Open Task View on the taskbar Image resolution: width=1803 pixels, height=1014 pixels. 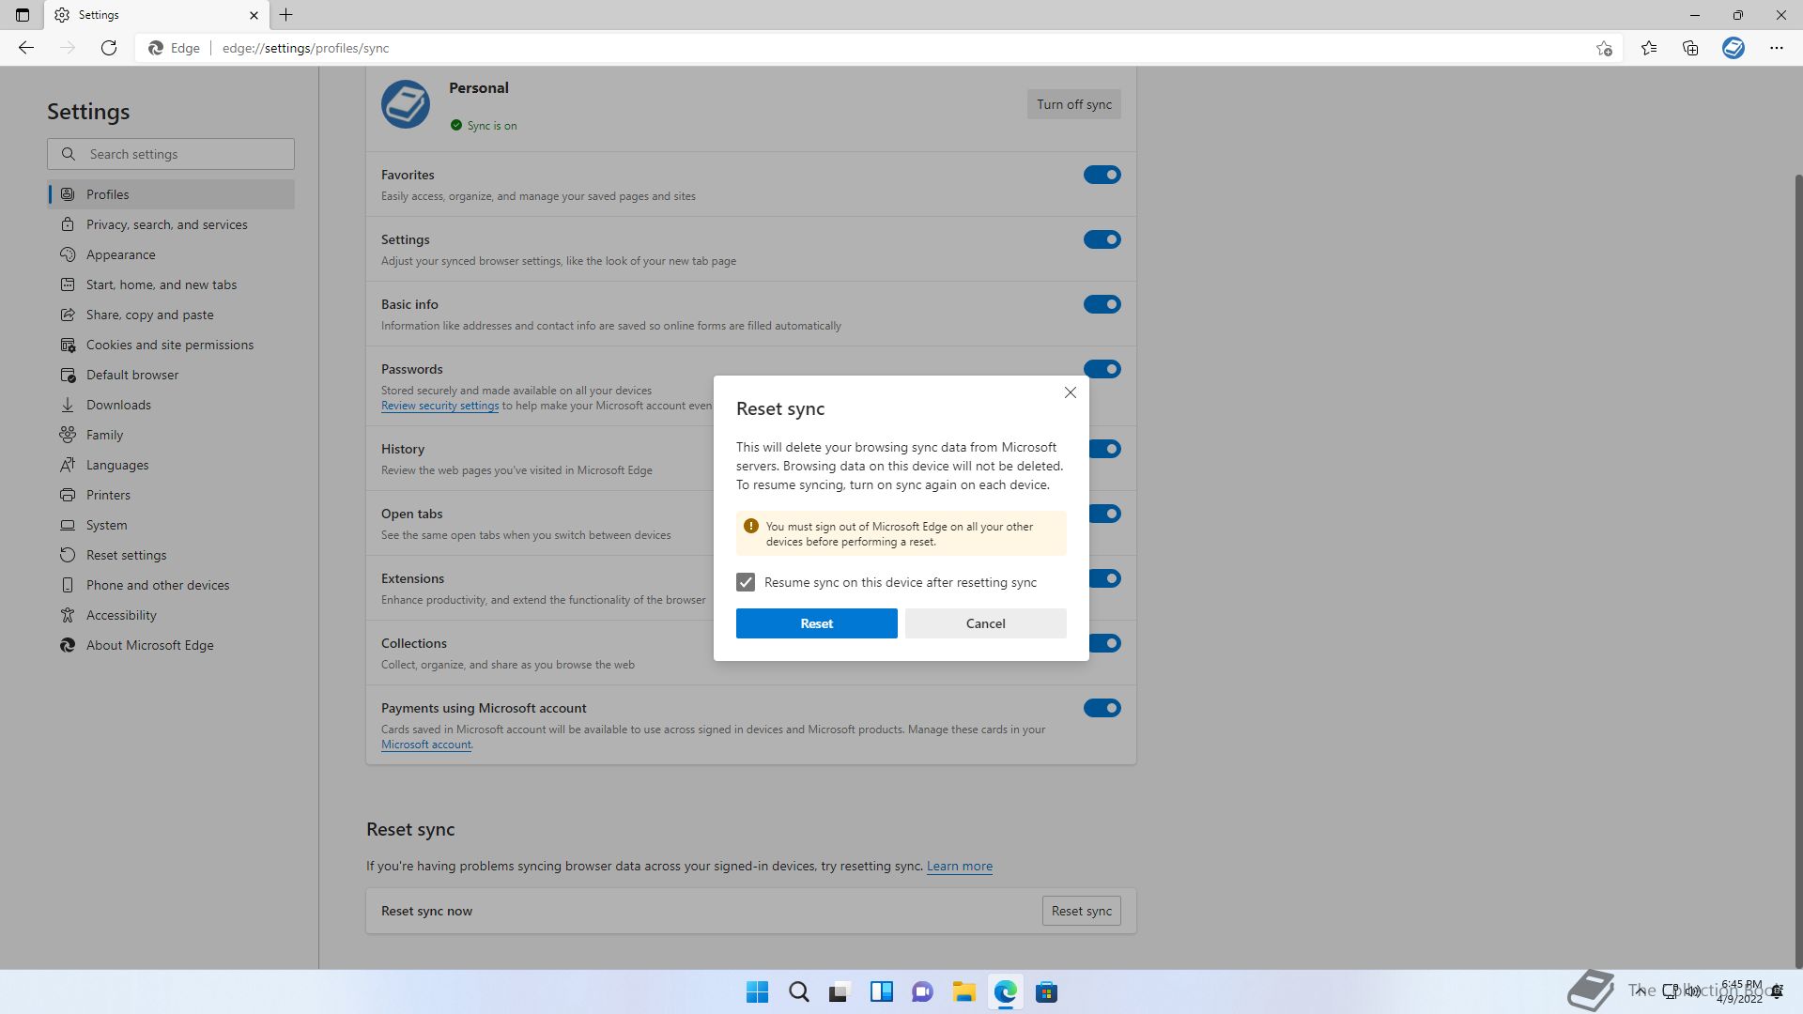(x=840, y=992)
